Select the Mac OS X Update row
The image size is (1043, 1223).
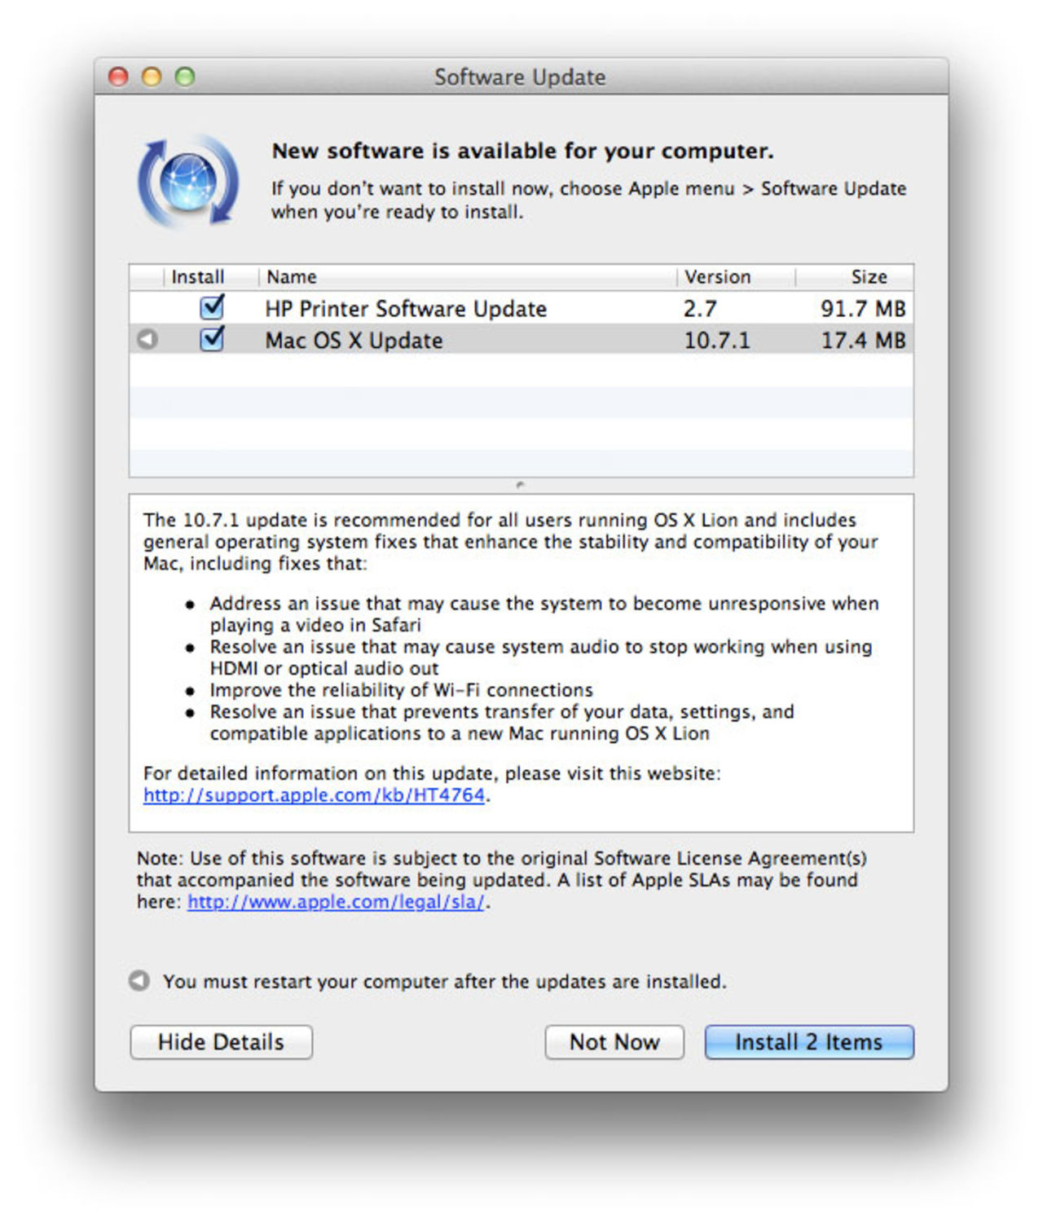[x=489, y=340]
